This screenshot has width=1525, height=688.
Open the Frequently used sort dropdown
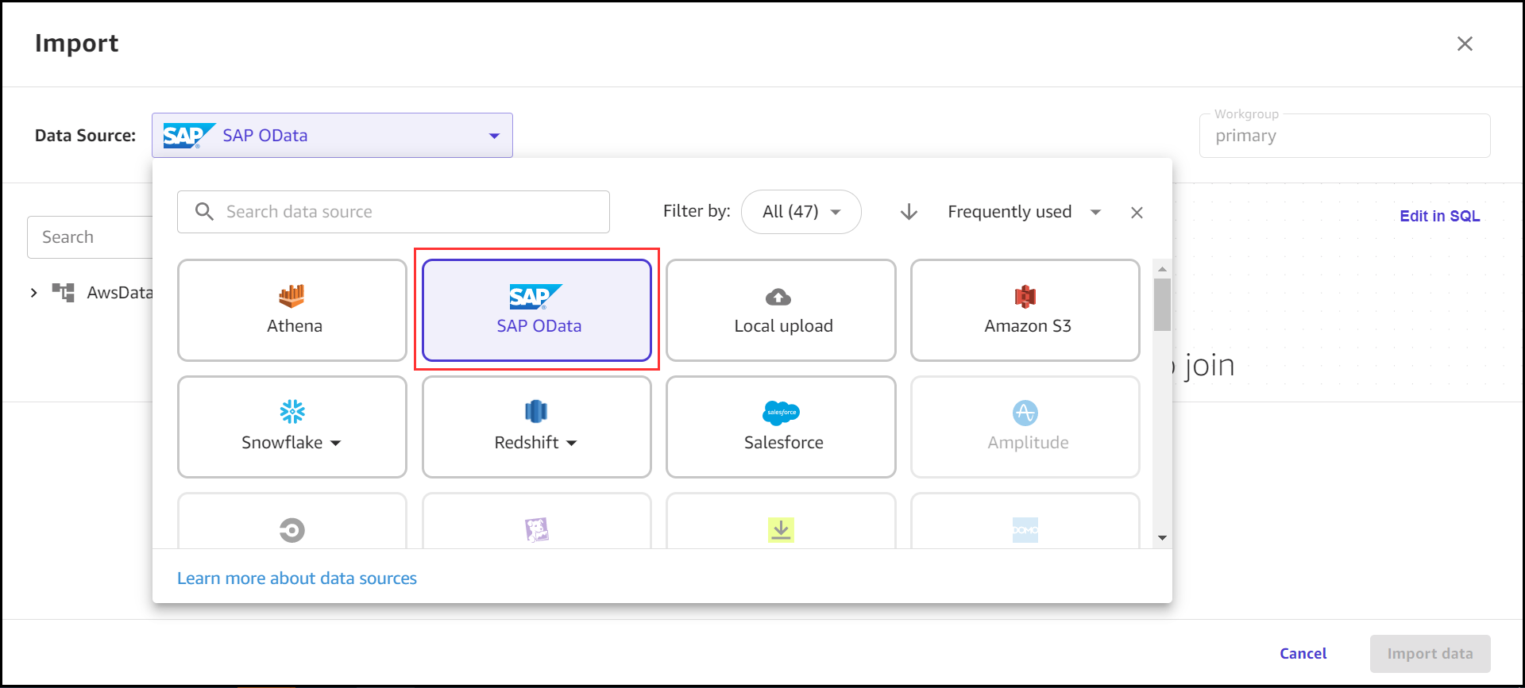[x=1024, y=212]
